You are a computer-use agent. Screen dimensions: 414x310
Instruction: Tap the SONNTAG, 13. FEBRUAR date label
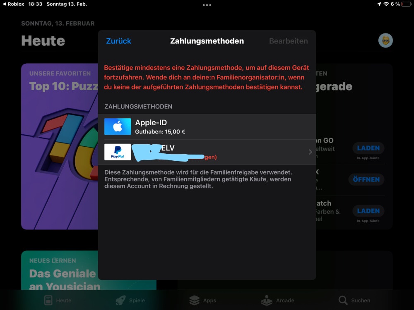point(58,24)
